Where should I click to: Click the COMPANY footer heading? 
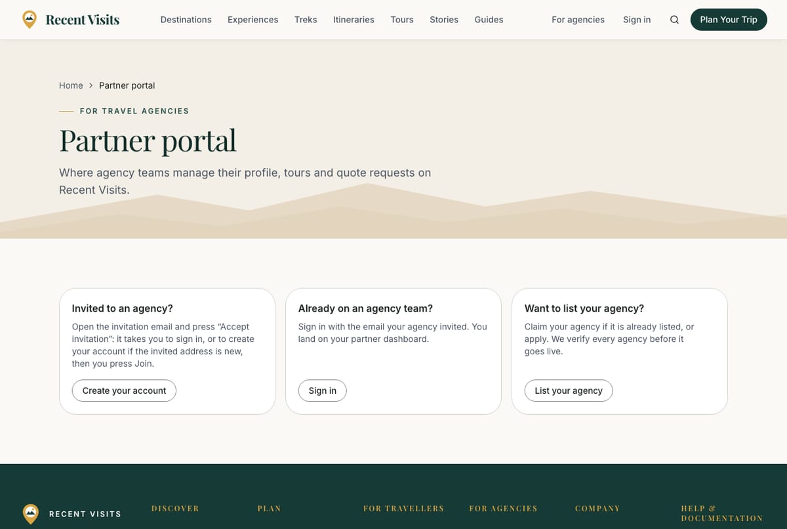coord(597,509)
